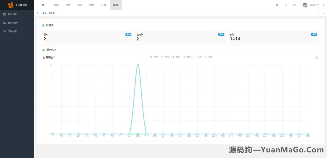This screenshot has width=327, height=158.
Task: Click the data point at 31日
Action: [308, 134]
